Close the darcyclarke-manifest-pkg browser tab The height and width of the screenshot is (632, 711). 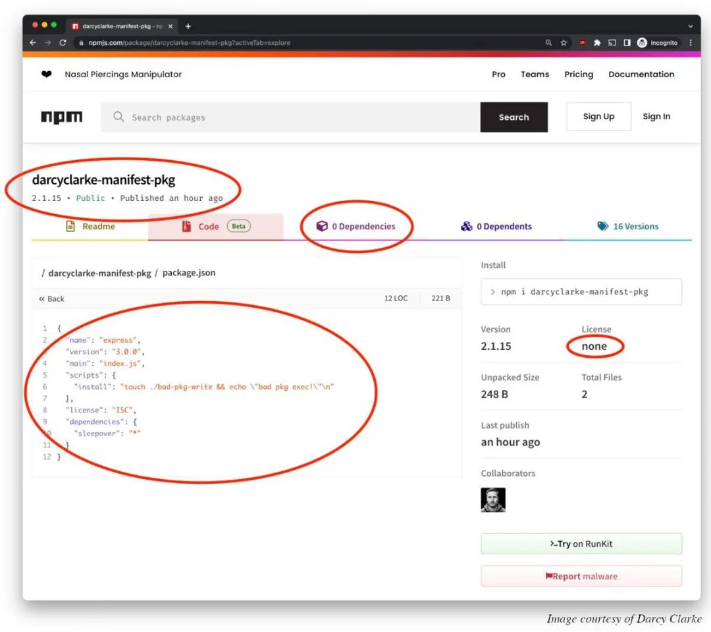coord(171,26)
